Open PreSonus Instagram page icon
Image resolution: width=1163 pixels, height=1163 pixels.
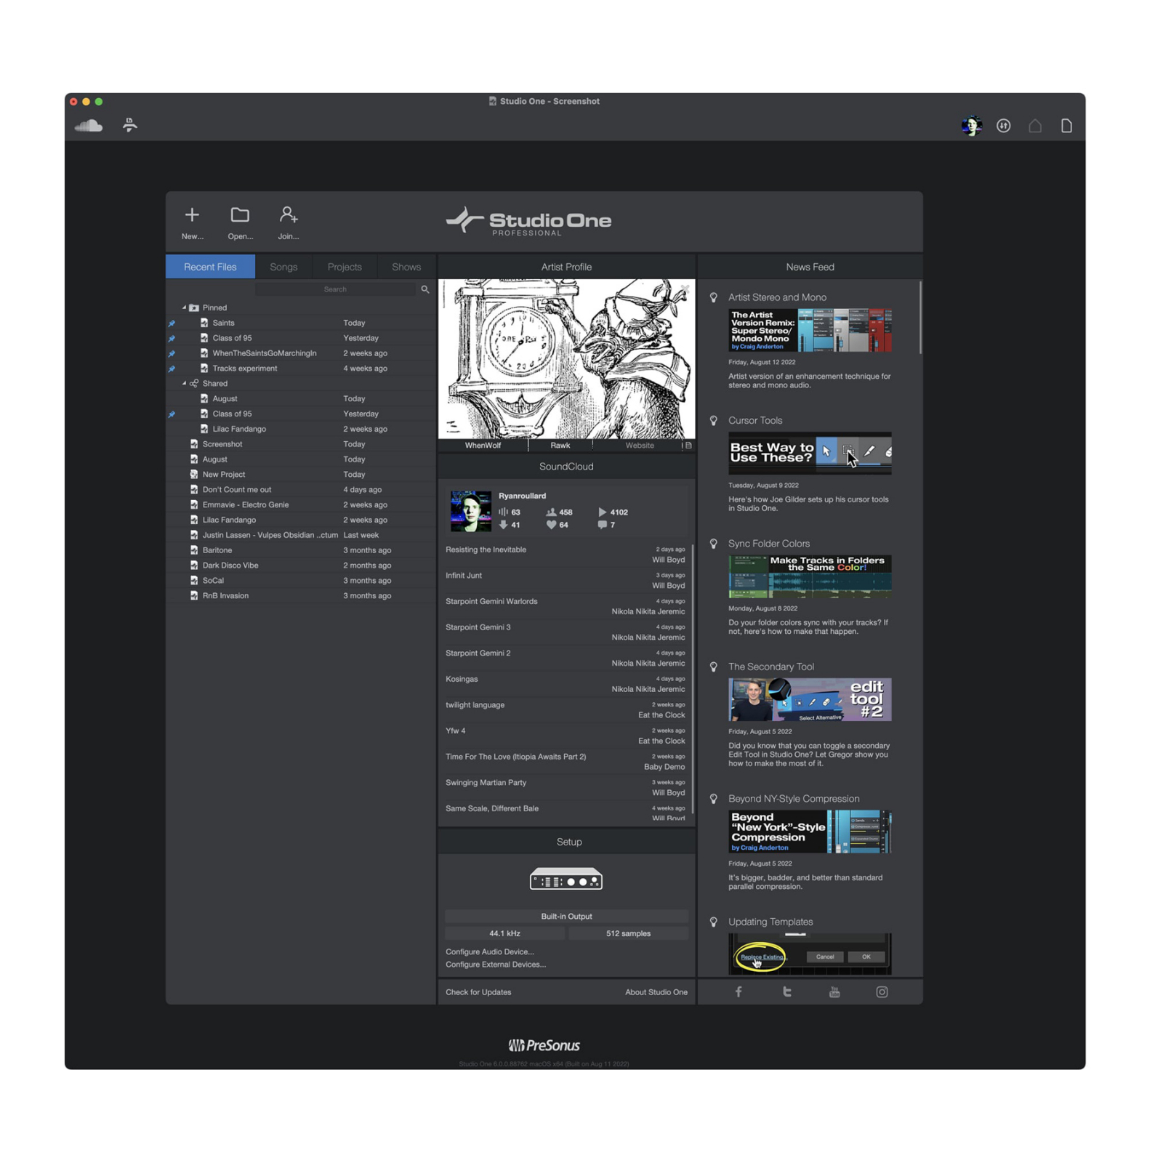(x=882, y=991)
